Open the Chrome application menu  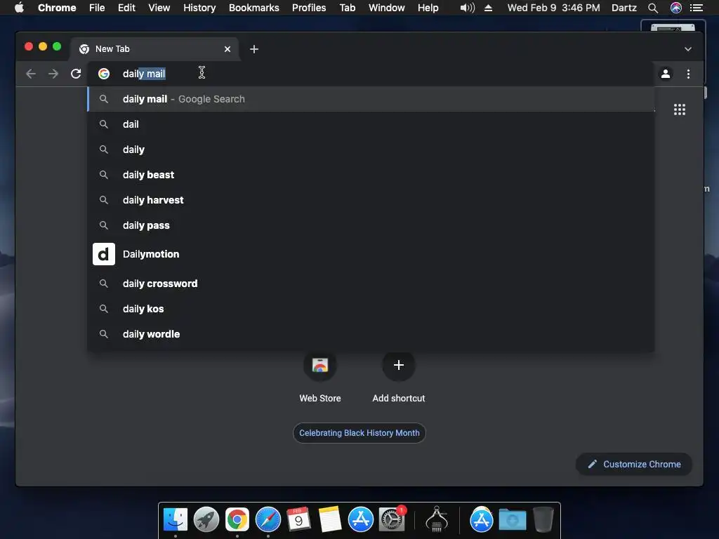coord(57,8)
